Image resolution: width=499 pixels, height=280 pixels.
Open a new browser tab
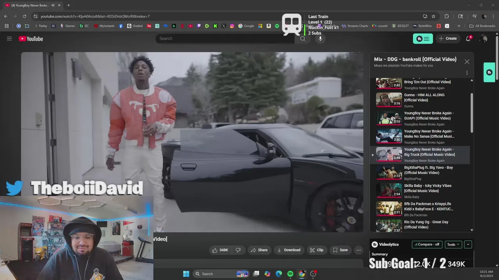[68, 5]
